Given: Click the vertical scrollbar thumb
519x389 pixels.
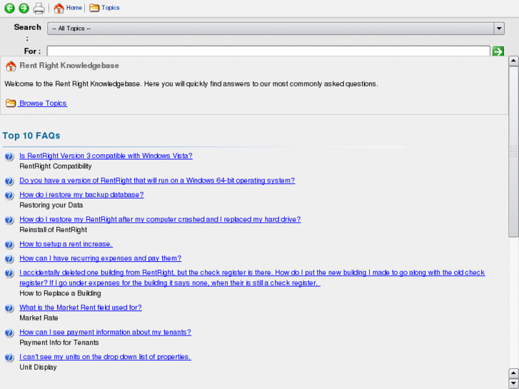Looking at the screenshot, I should (513, 151).
